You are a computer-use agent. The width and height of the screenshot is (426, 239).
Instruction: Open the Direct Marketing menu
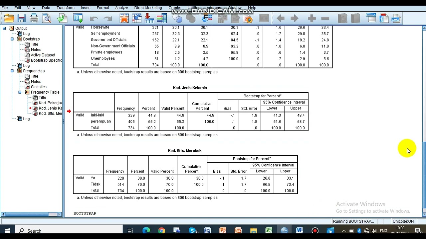click(x=148, y=8)
